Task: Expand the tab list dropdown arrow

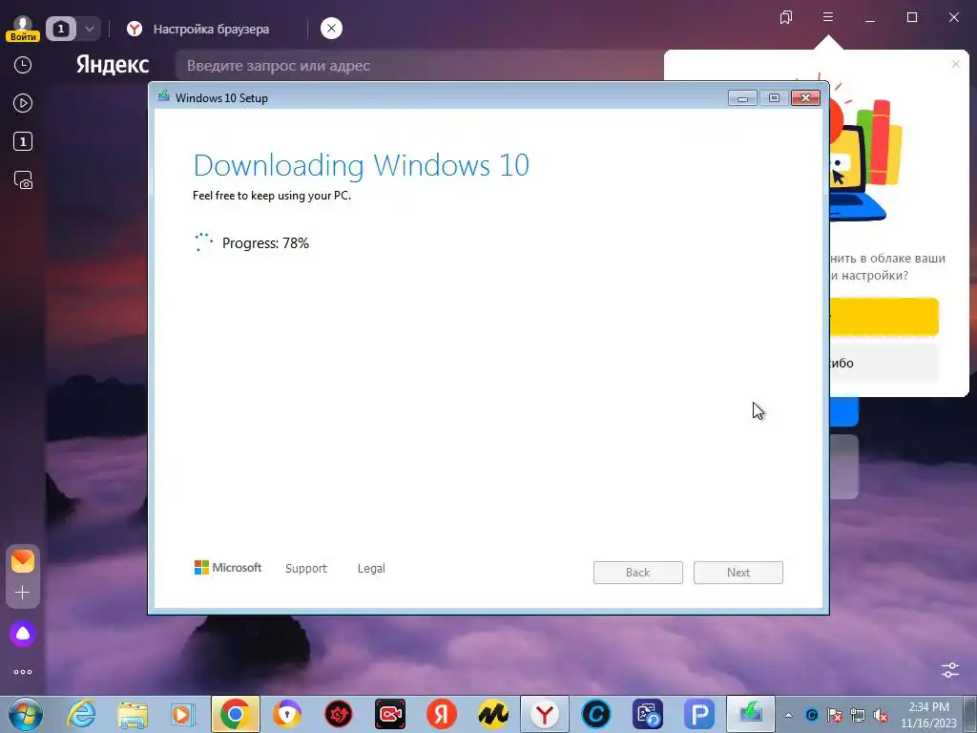Action: click(89, 29)
